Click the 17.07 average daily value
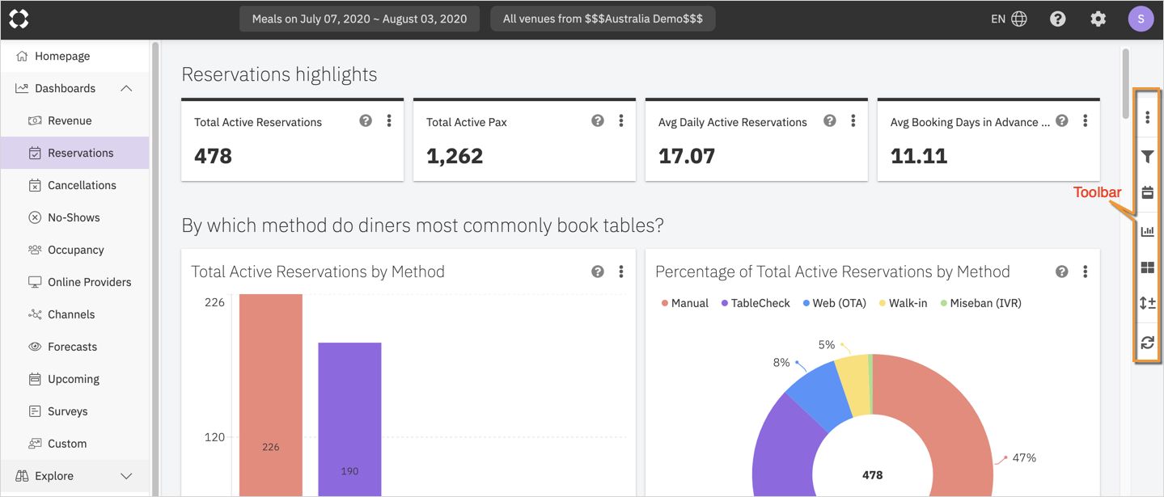 click(687, 155)
